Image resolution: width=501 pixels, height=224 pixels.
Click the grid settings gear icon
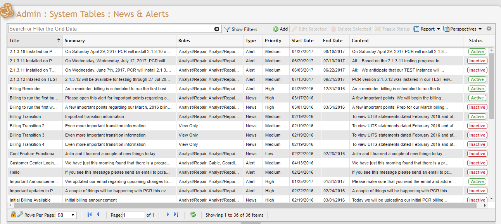coord(489,29)
